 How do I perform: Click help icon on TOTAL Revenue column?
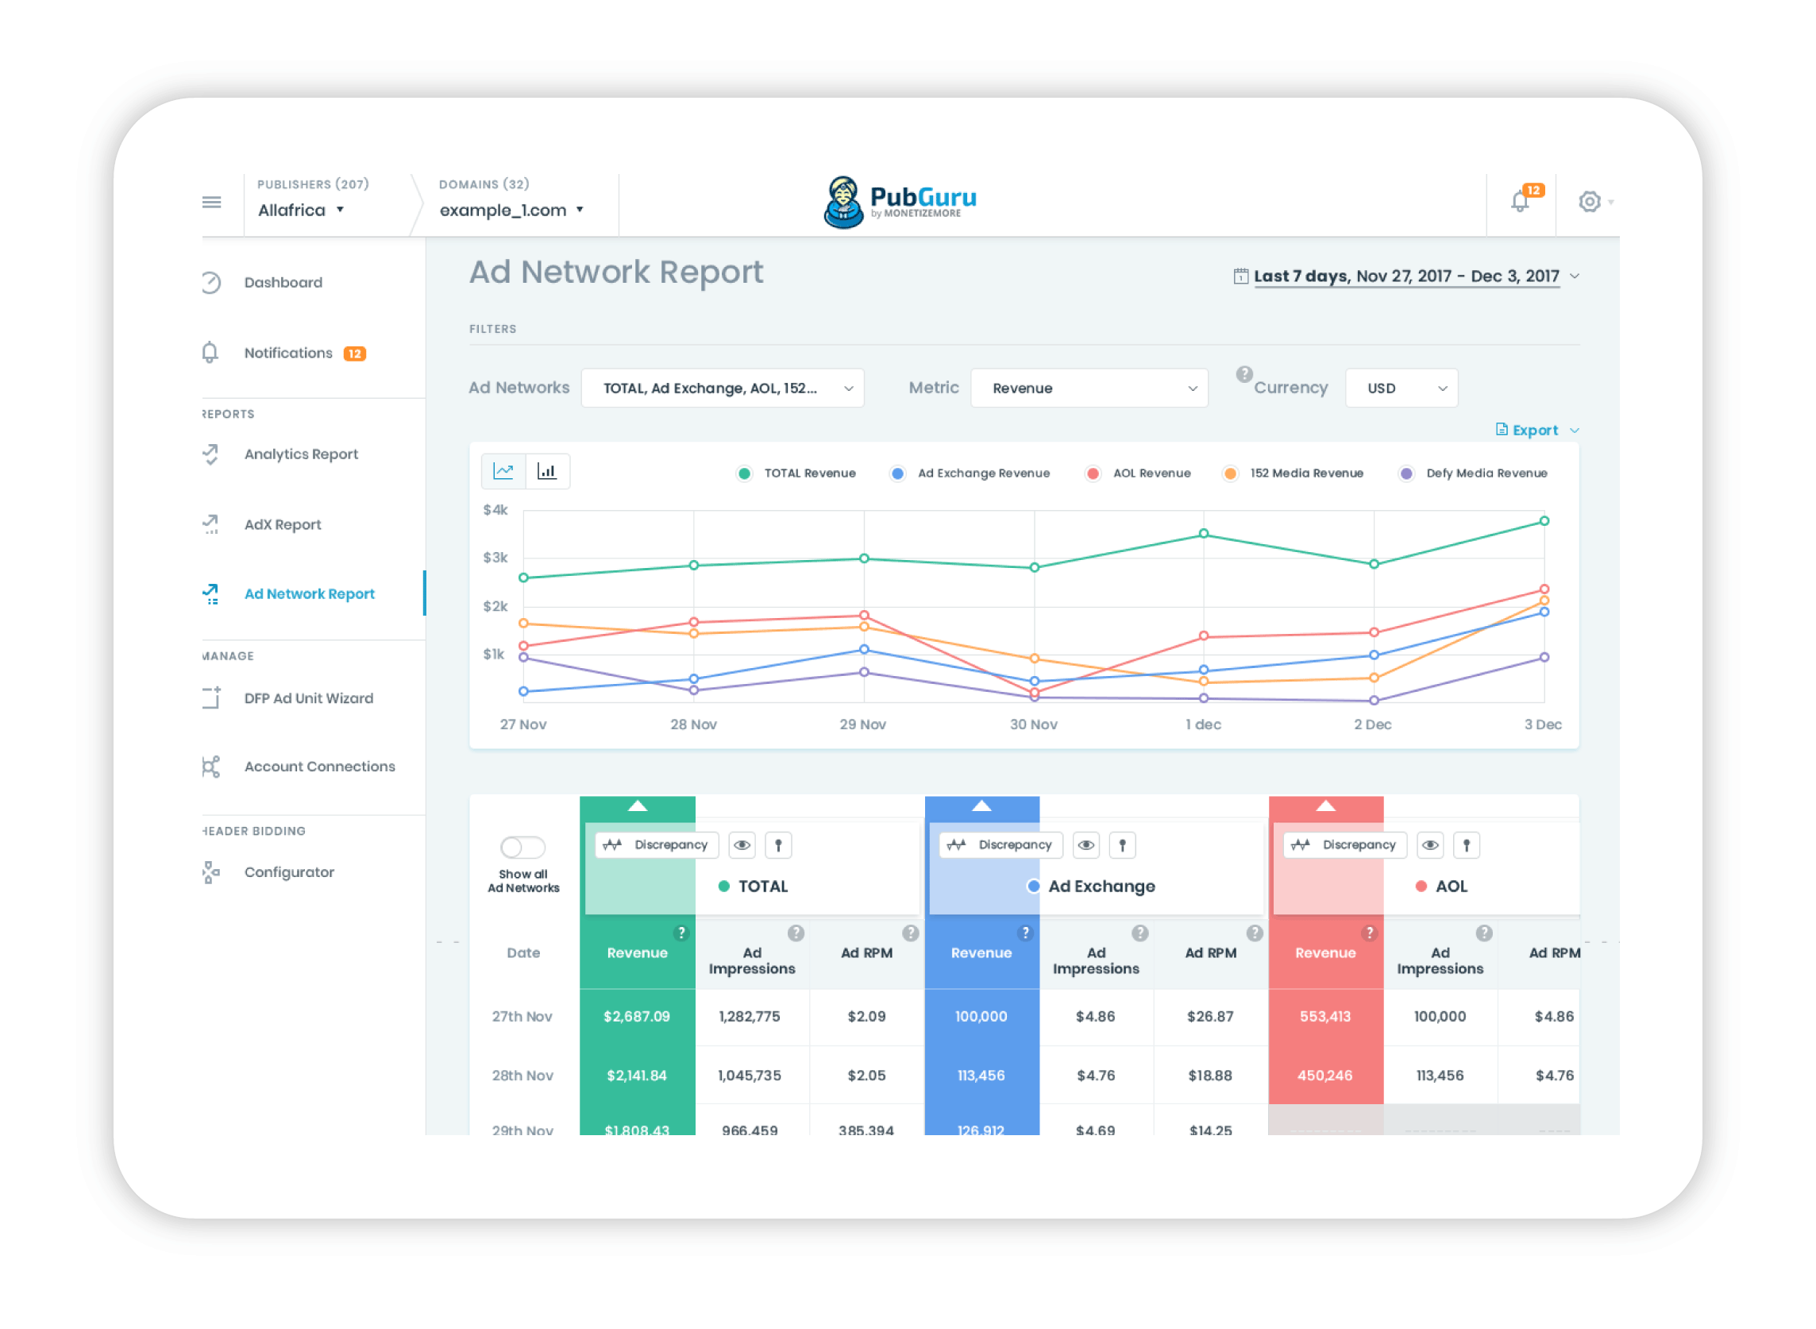click(x=681, y=933)
